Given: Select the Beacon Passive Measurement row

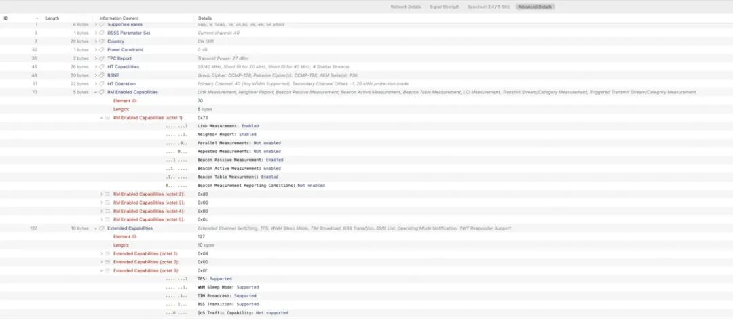Looking at the screenshot, I should 366,160.
